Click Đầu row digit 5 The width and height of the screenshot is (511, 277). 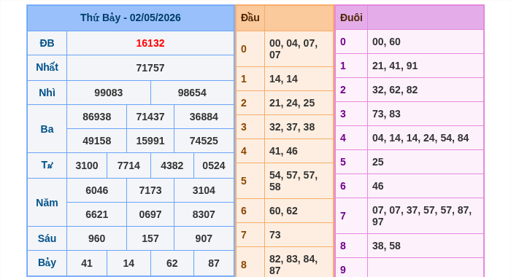coord(244,181)
